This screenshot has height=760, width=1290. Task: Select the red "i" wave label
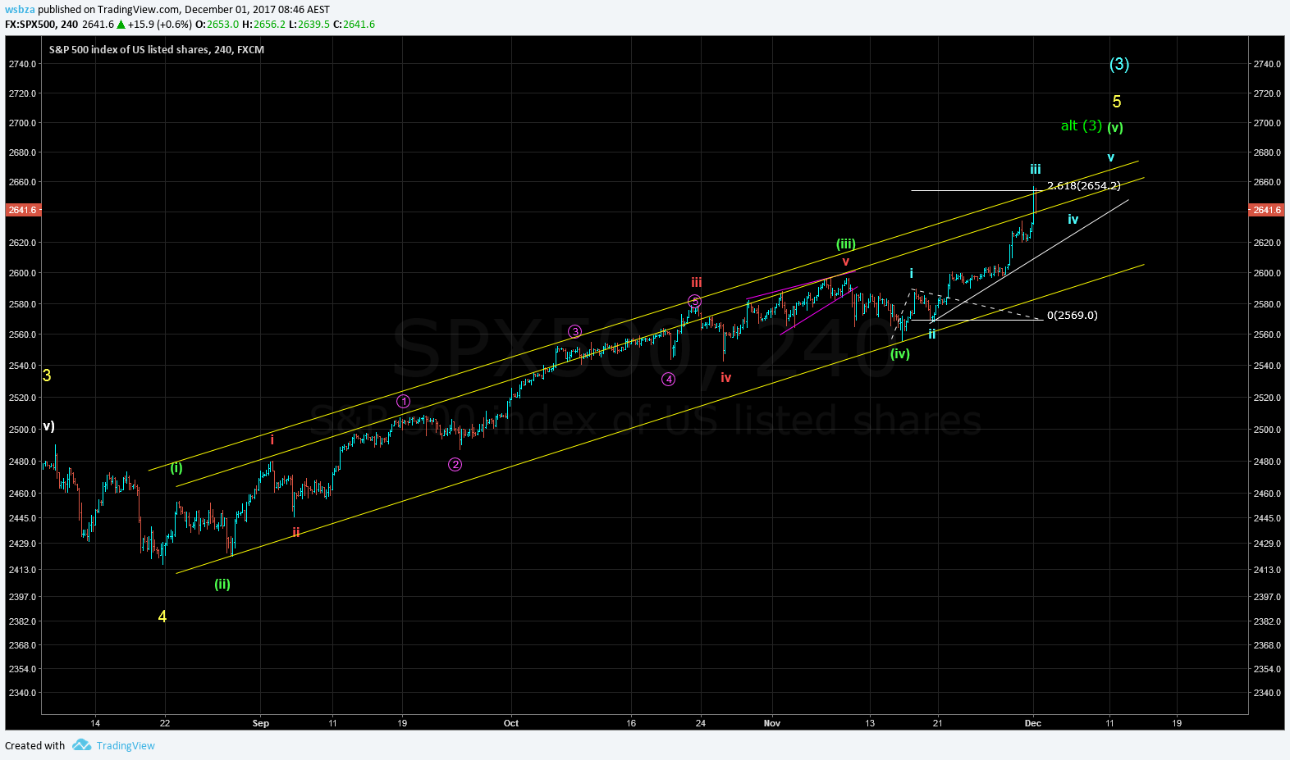tap(272, 440)
